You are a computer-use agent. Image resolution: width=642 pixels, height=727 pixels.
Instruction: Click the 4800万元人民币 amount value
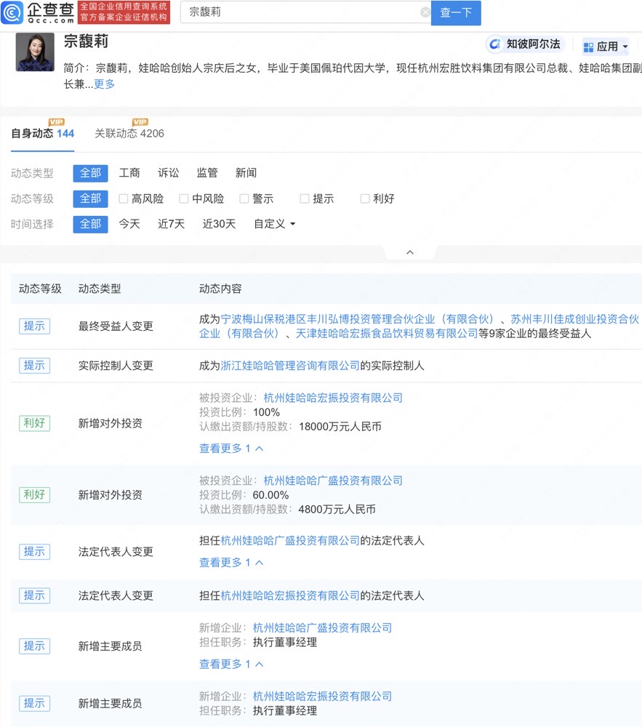pyautogui.click(x=337, y=509)
